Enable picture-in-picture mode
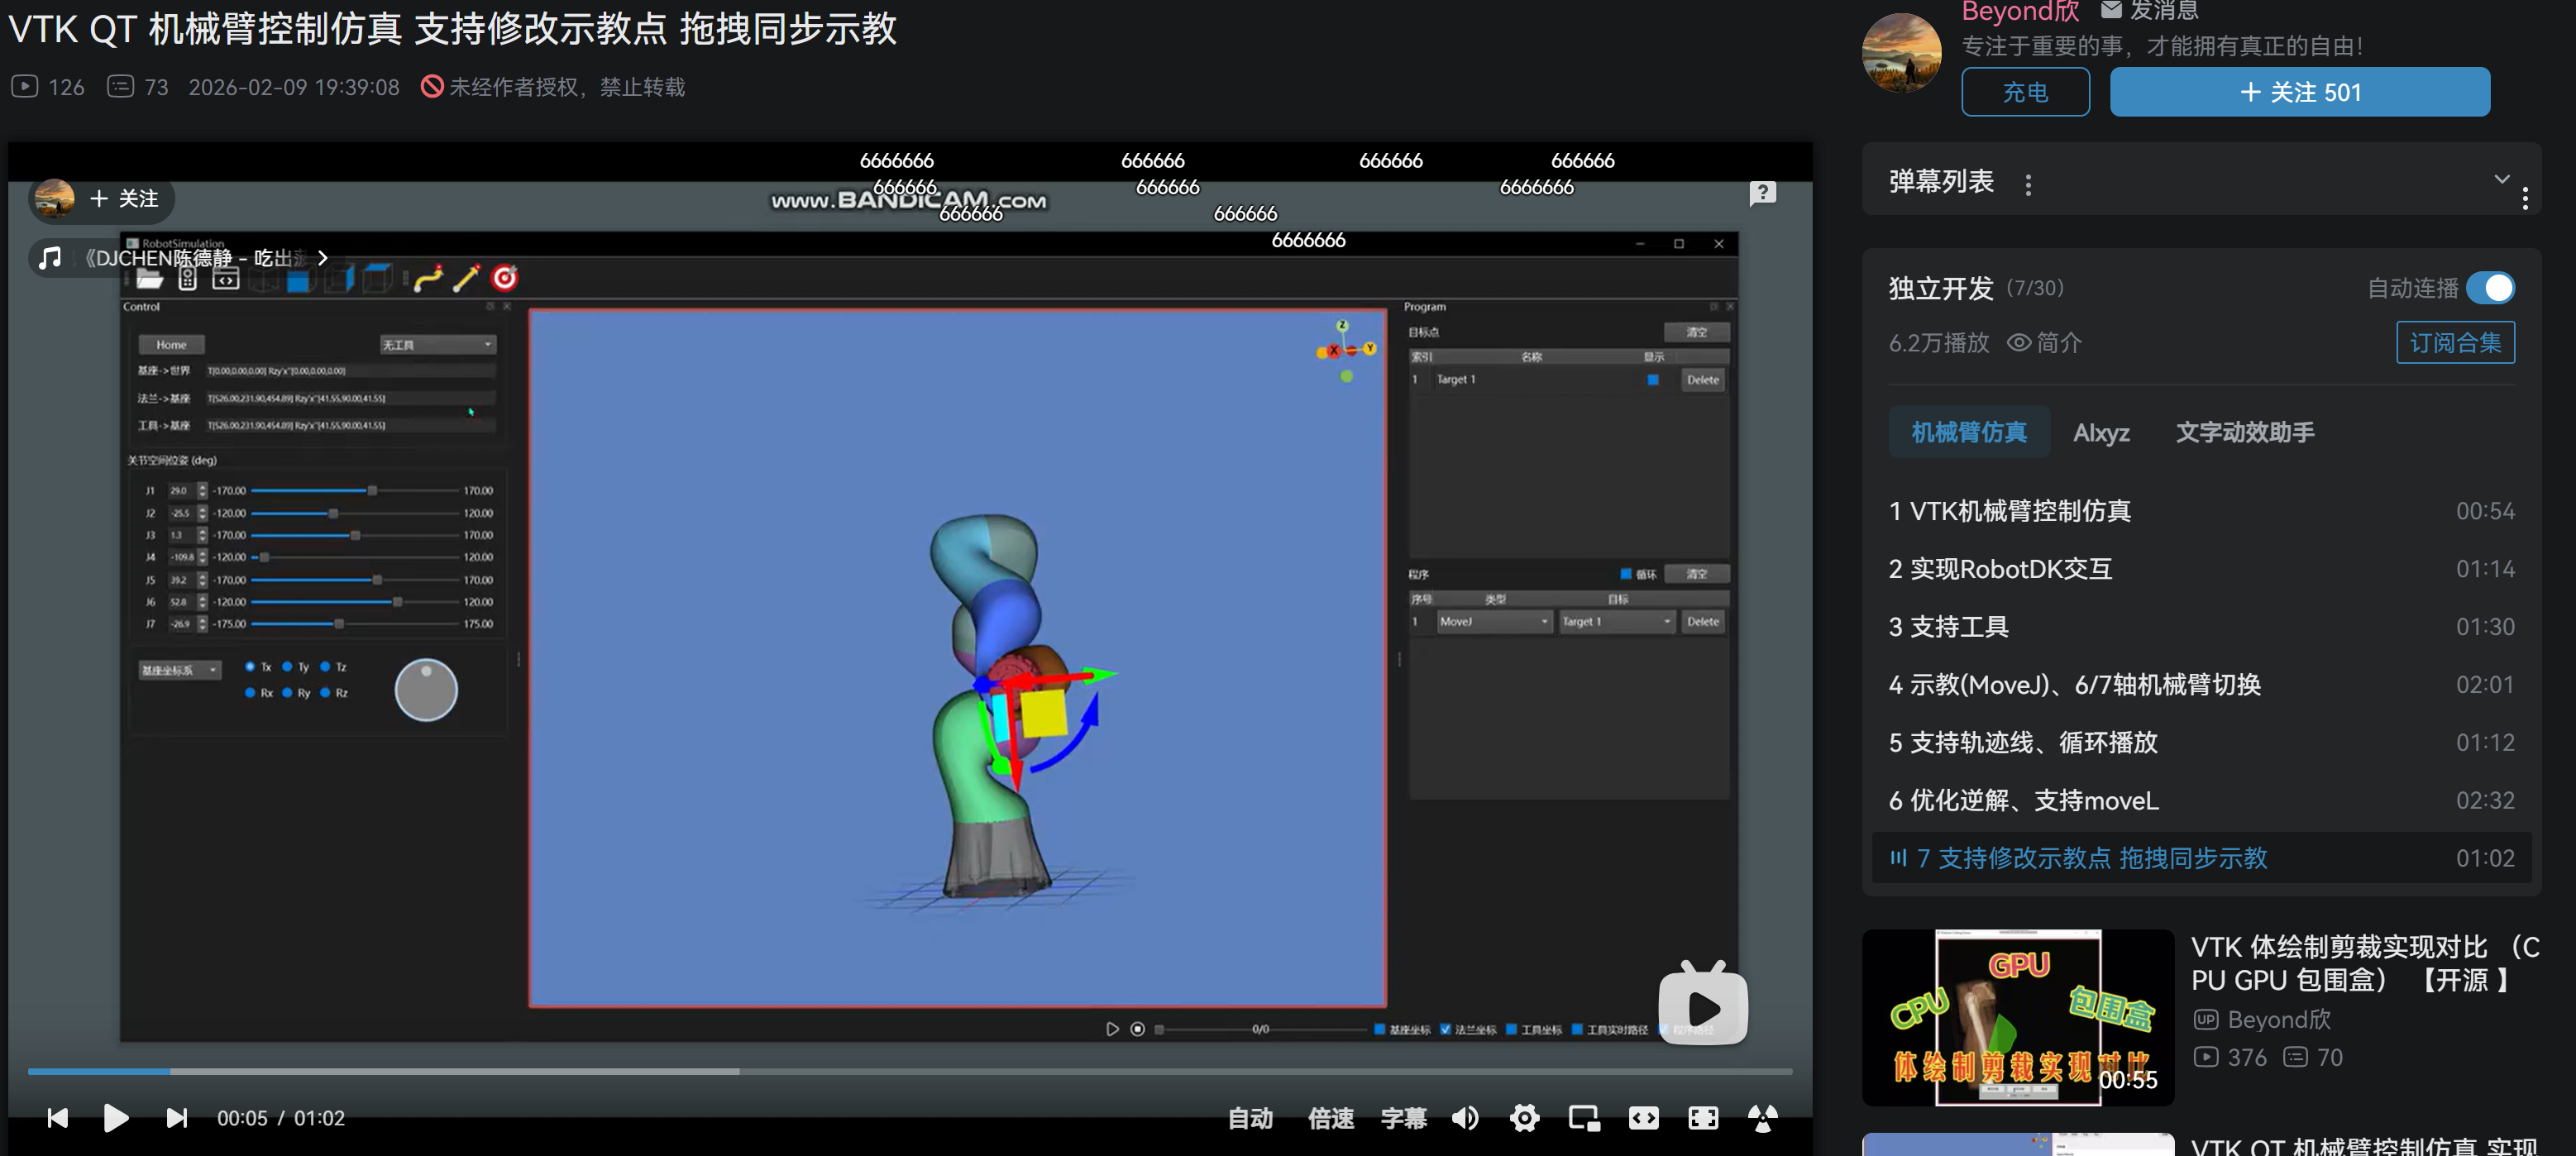 (x=1584, y=1118)
